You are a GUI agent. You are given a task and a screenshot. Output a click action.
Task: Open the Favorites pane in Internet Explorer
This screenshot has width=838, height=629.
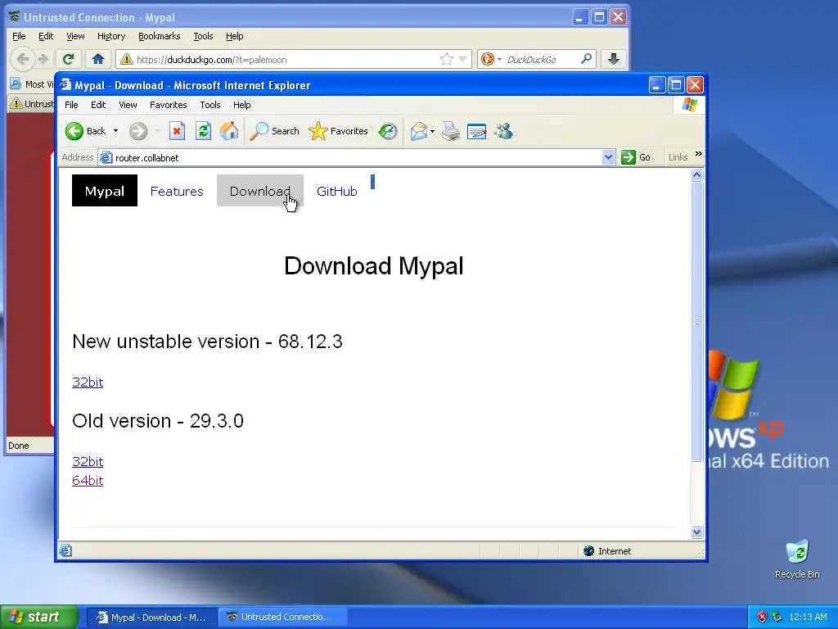(338, 131)
